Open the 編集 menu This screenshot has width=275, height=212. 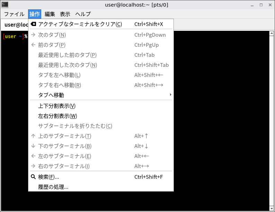(x=50, y=14)
